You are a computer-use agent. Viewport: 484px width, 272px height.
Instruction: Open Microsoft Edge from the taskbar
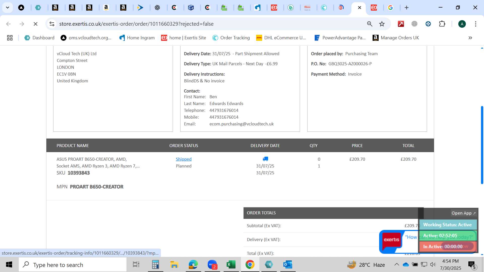[x=193, y=265]
